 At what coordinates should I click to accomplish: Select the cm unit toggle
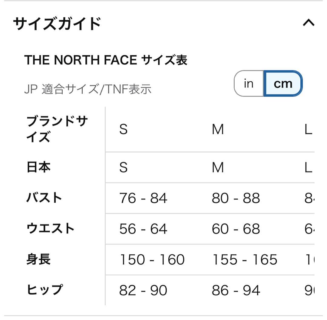point(283,83)
